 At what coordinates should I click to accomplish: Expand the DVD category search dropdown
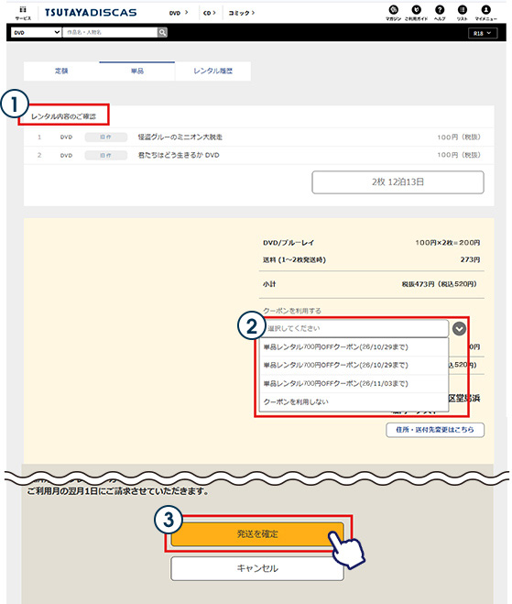click(x=37, y=32)
